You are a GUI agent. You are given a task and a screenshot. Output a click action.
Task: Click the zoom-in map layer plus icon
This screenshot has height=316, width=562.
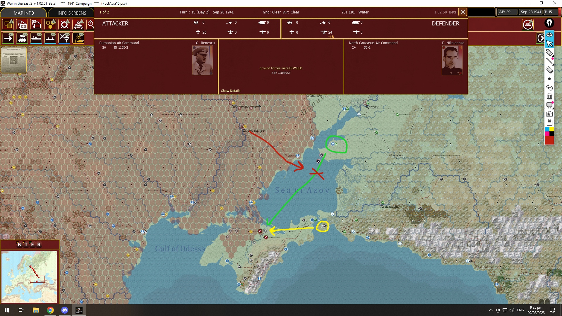point(22,25)
